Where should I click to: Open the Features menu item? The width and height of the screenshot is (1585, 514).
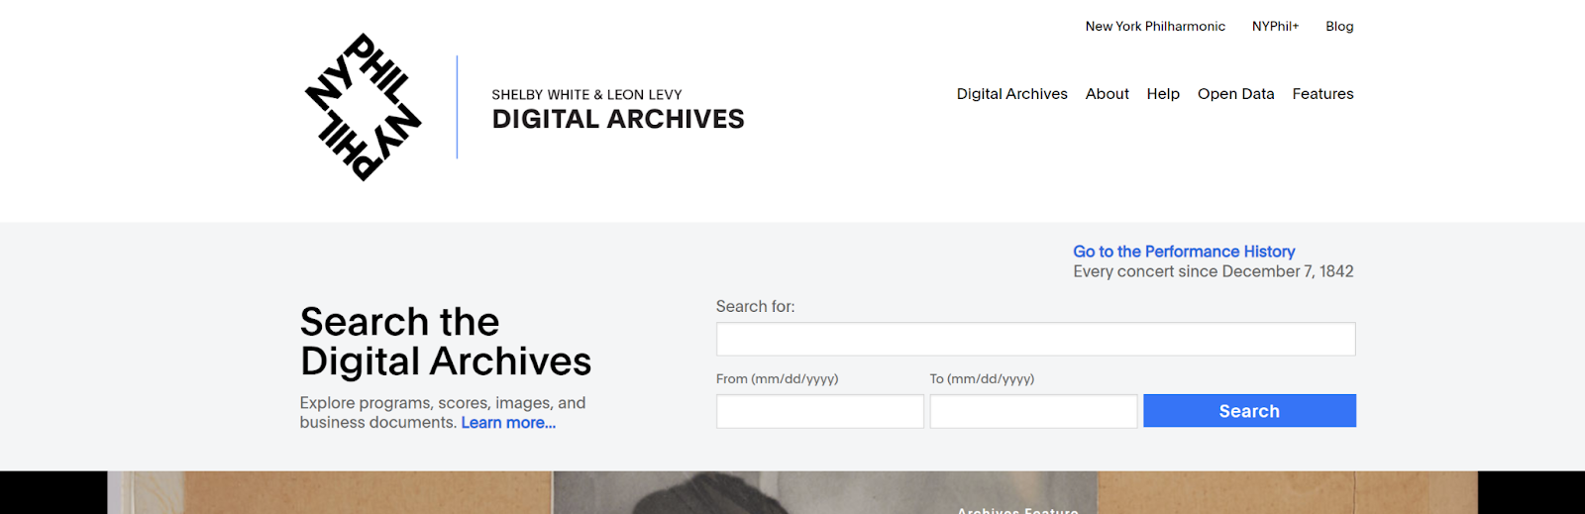coord(1322,94)
